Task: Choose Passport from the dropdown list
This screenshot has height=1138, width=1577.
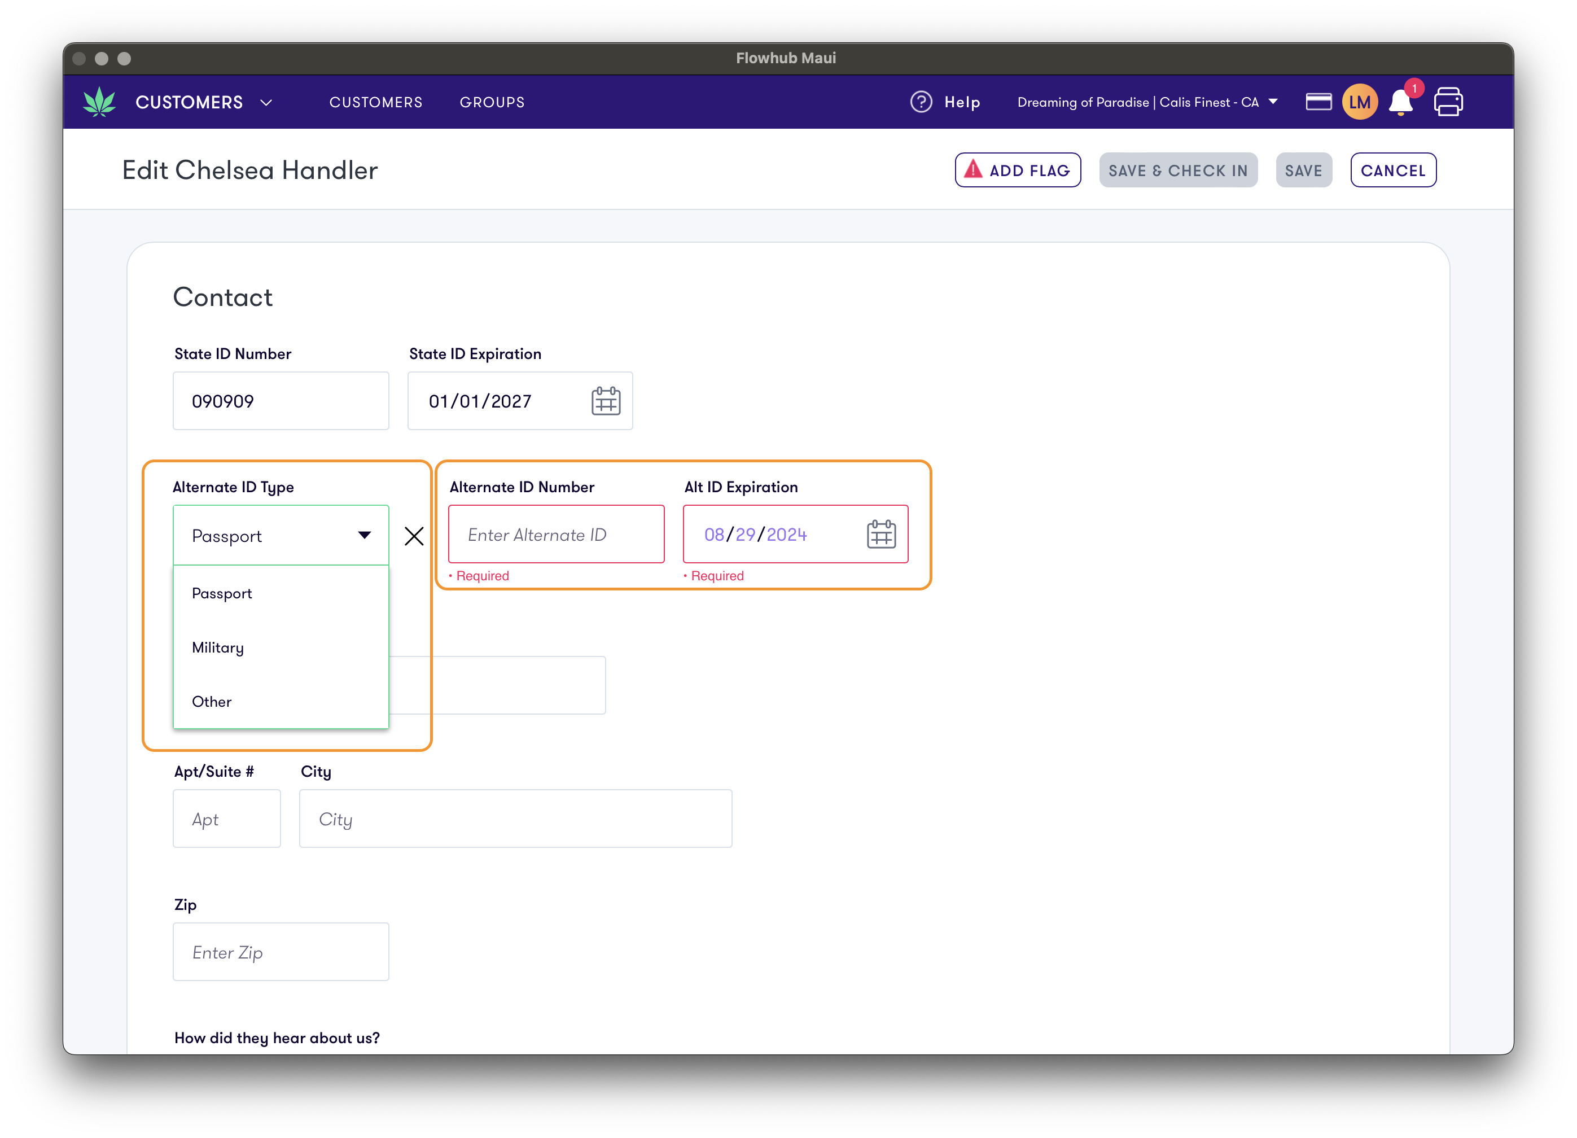Action: click(x=281, y=593)
